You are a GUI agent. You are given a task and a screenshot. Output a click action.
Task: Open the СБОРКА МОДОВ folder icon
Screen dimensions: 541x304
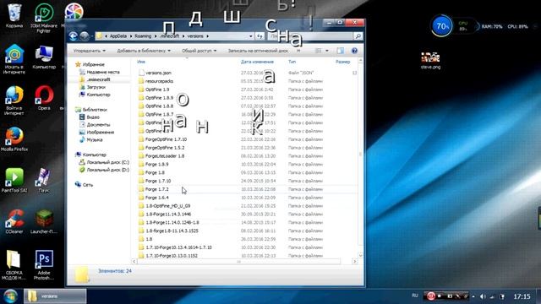pos(14,264)
